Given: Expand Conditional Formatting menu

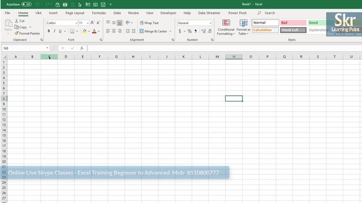Looking at the screenshot, I should tap(226, 28).
